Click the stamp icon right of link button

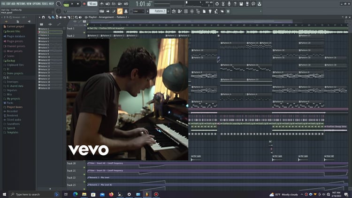[126, 11]
